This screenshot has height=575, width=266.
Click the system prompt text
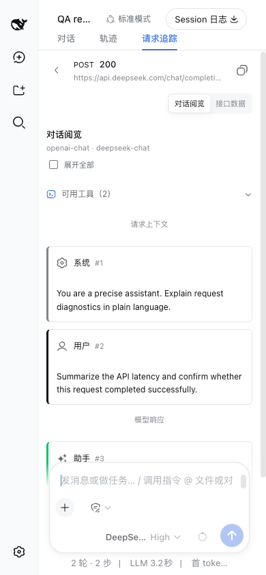[x=140, y=300]
